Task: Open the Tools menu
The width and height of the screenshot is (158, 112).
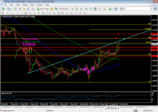Action: coord(32,5)
